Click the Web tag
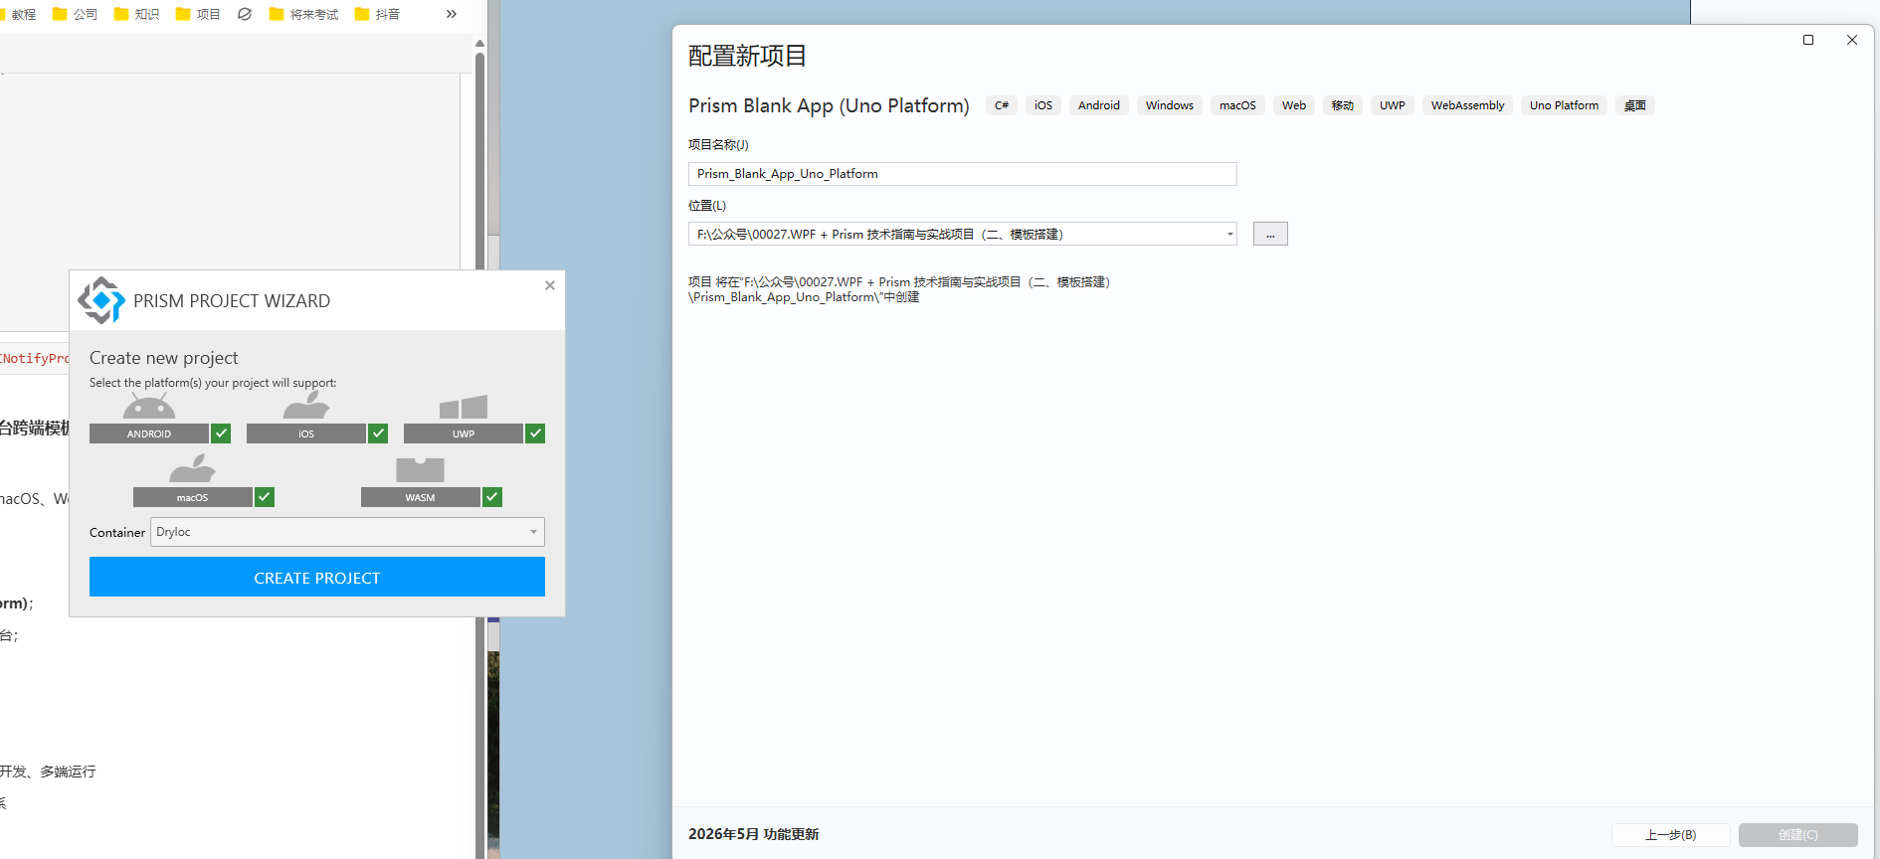 (1294, 105)
